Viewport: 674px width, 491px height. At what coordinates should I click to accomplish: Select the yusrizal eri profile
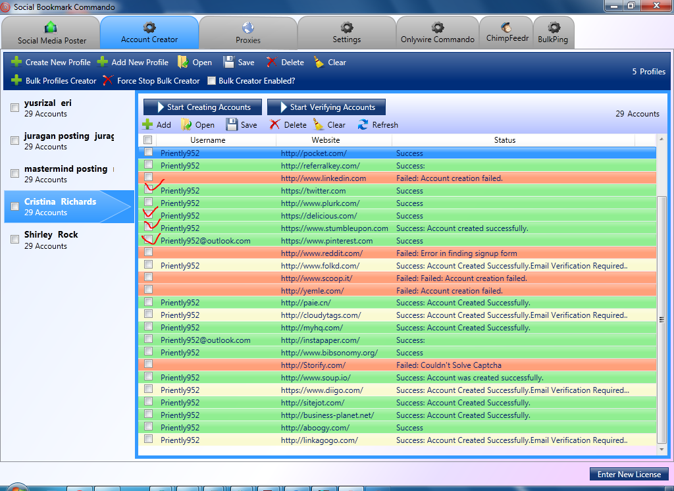coord(68,108)
